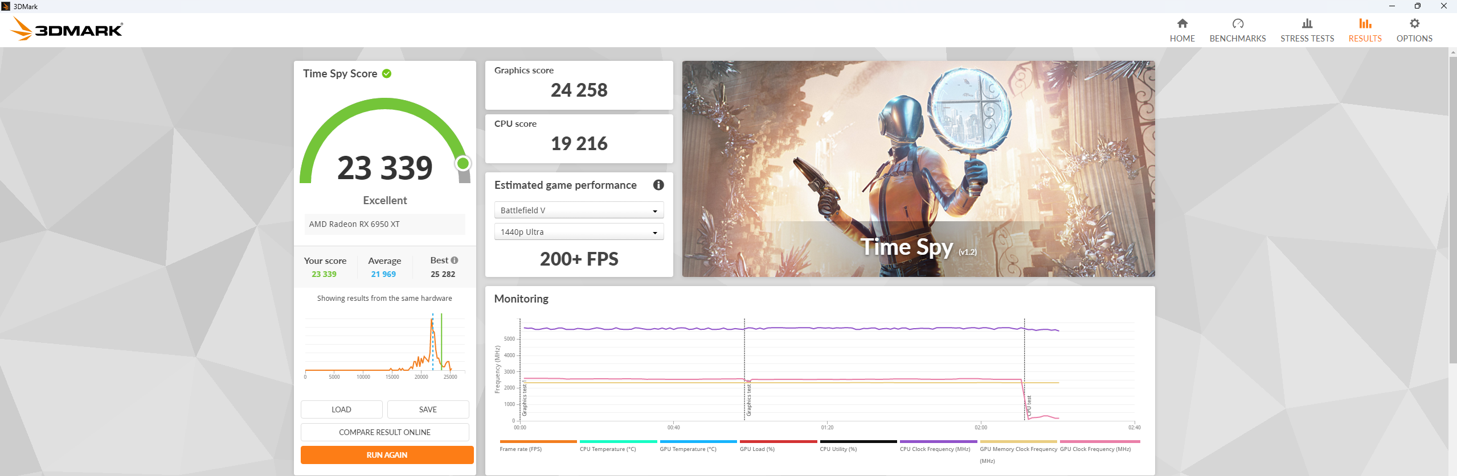
Task: Click the green score gauge knob
Action: click(463, 164)
